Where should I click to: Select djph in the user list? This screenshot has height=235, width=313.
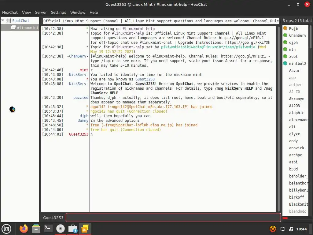click(x=293, y=42)
